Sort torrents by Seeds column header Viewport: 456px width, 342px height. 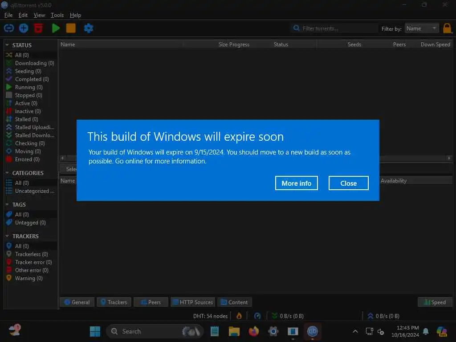click(354, 45)
